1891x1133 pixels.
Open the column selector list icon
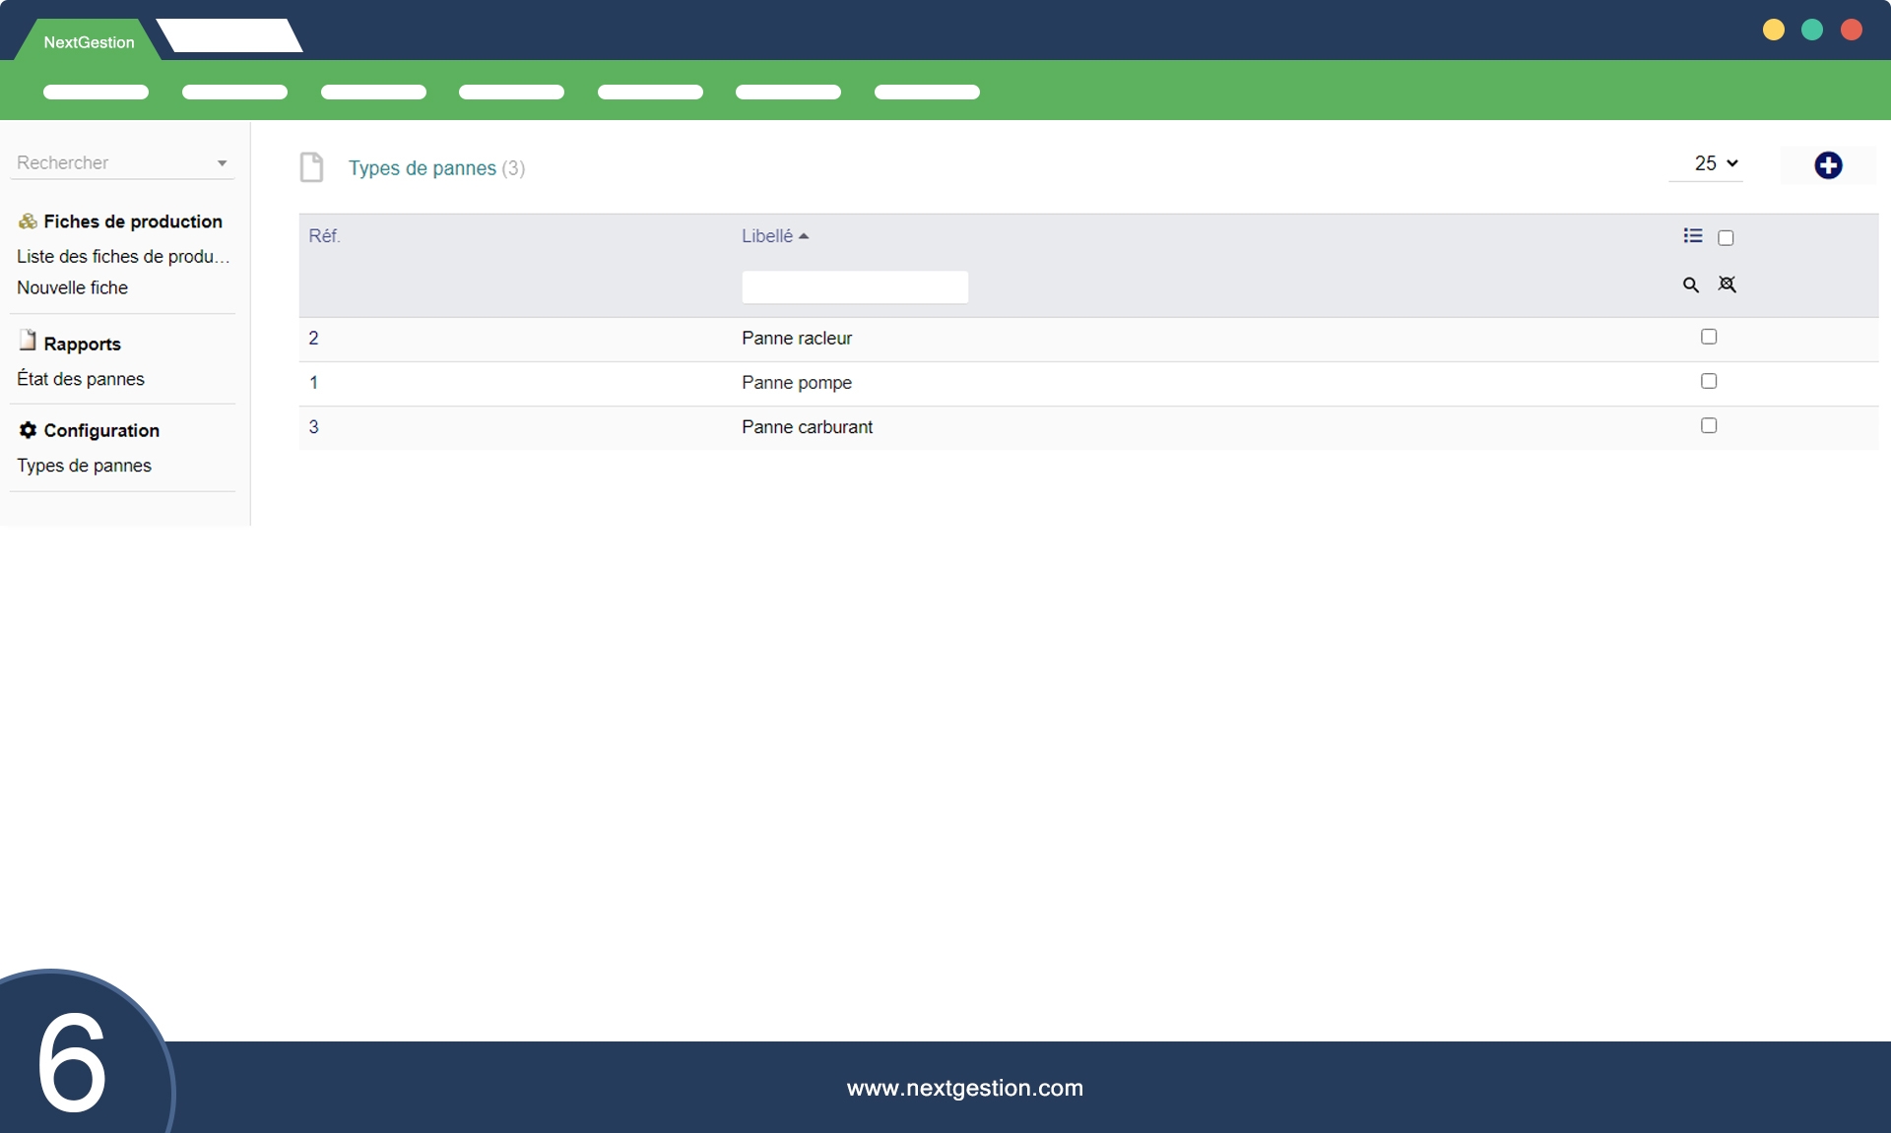(1692, 236)
